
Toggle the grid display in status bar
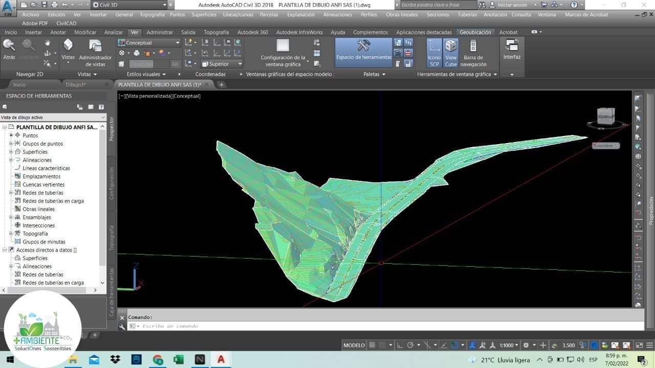(x=372, y=345)
